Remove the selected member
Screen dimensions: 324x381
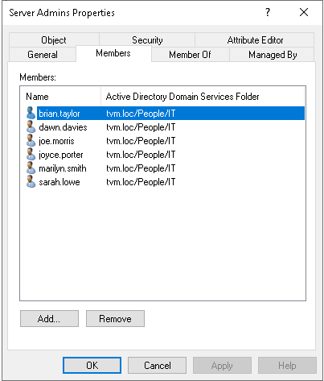coord(115,319)
